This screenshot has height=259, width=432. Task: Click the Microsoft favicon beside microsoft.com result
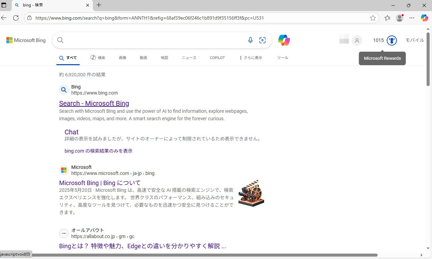tap(64, 170)
